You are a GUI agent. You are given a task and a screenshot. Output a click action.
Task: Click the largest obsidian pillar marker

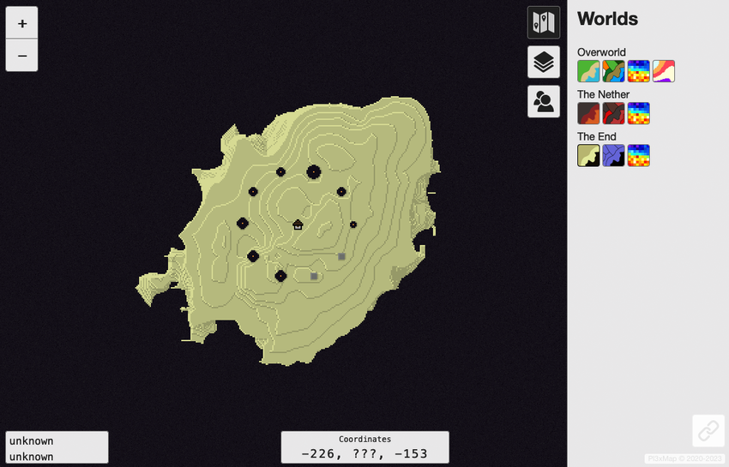[313, 171]
